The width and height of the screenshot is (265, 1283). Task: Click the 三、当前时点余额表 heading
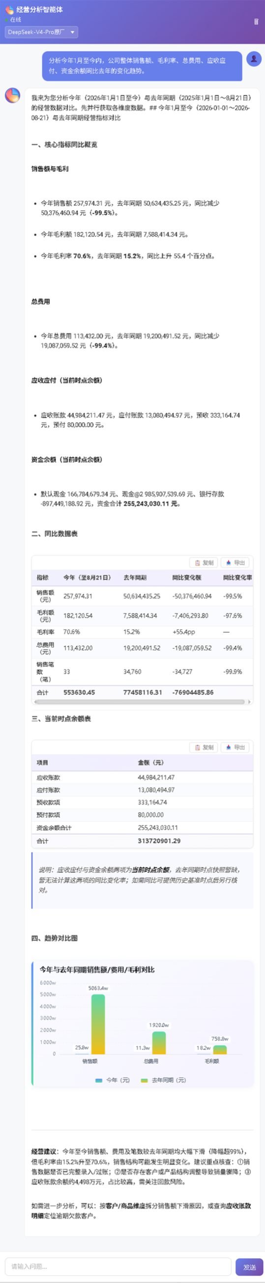[61, 718]
